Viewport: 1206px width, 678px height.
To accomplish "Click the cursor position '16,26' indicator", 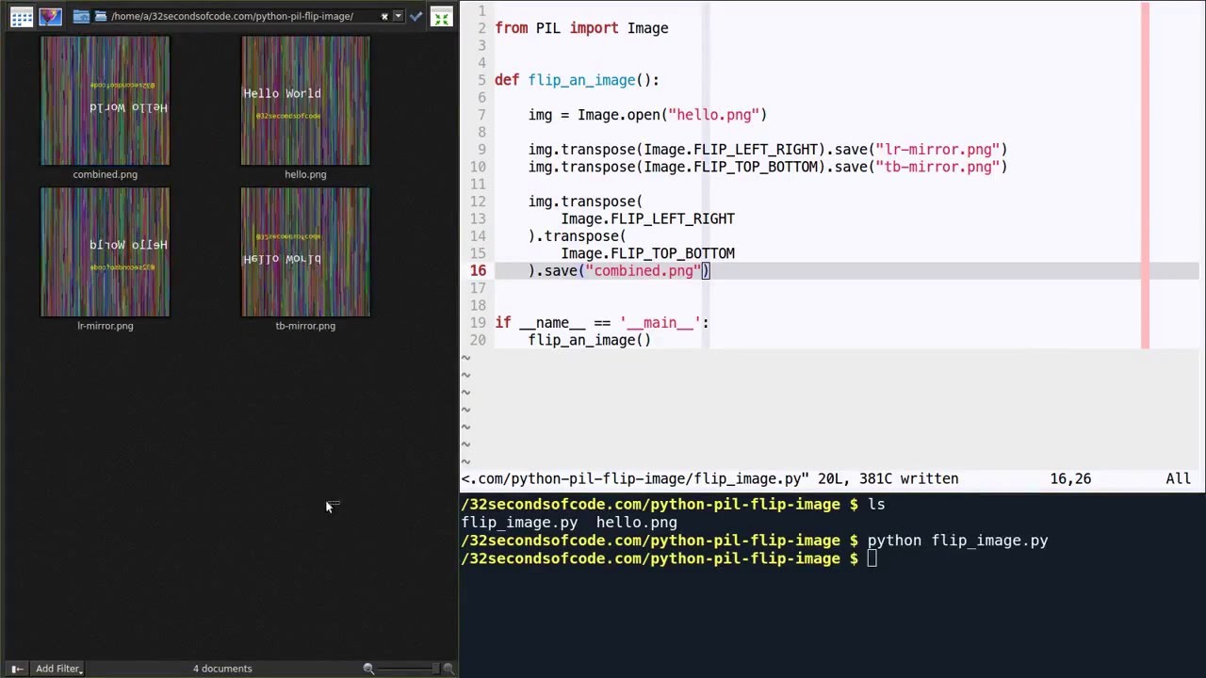I will coord(1070,478).
